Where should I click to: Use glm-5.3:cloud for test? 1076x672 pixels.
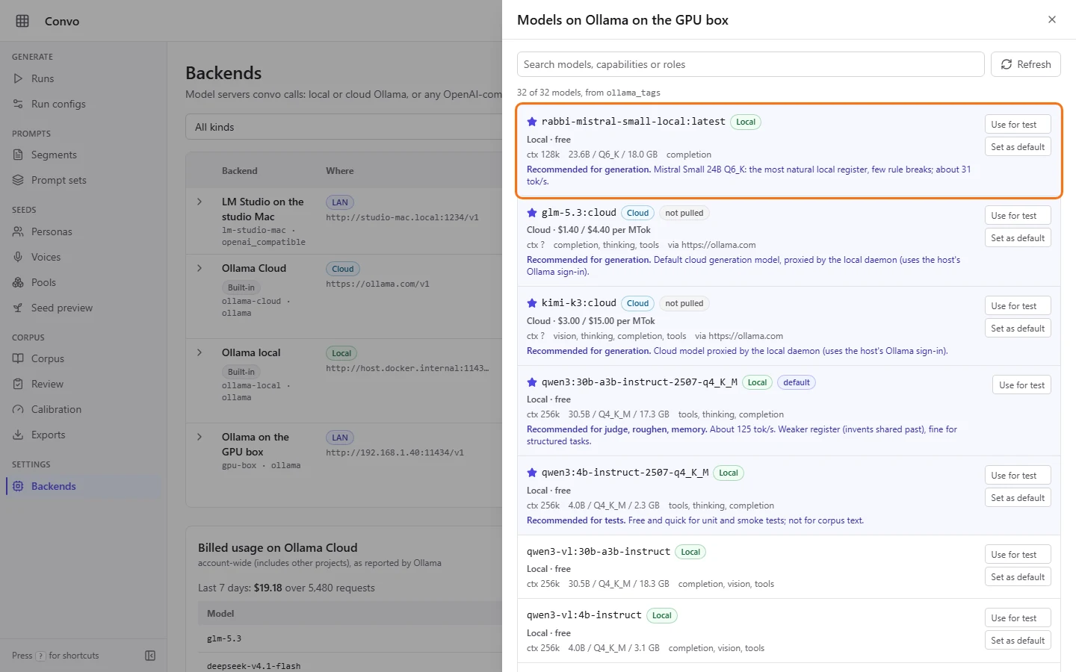[1018, 216]
